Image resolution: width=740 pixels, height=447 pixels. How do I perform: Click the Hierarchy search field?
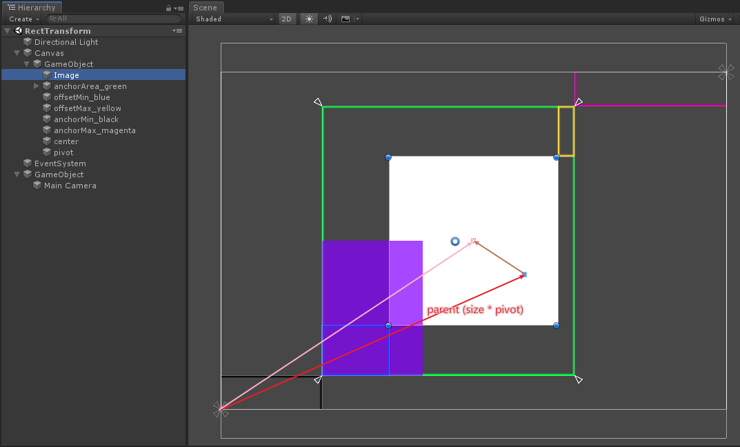tap(114, 19)
